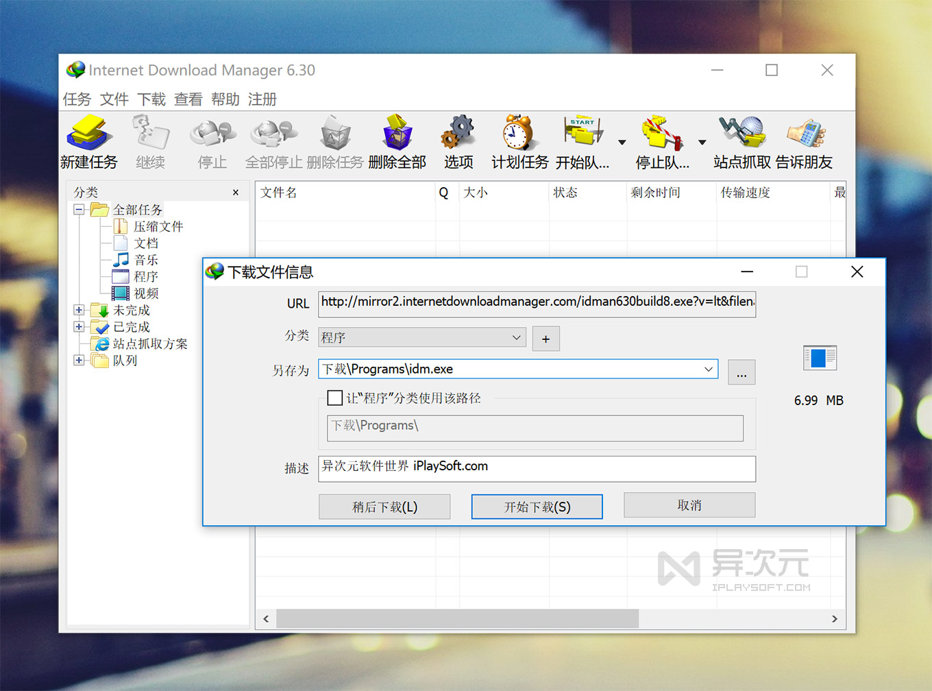Click inside the URL input field
Viewport: 932px width, 691px height.
point(537,304)
